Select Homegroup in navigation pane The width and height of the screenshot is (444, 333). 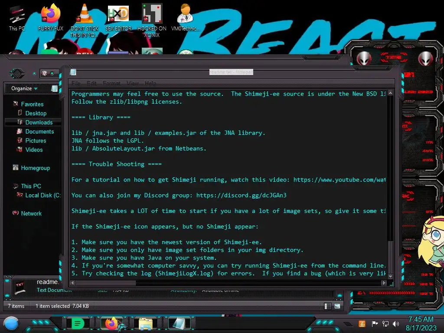tap(36, 168)
